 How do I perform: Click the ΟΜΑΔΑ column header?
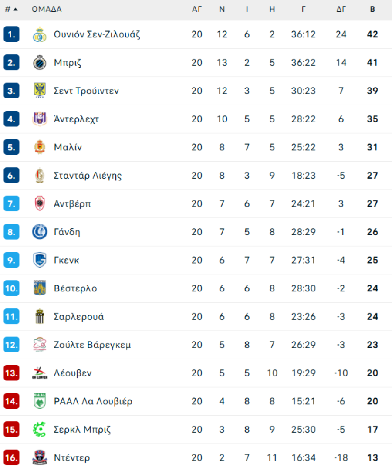47,9
